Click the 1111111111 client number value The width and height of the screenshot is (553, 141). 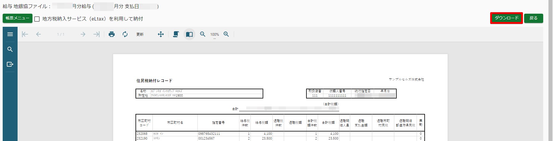[x=337, y=96]
